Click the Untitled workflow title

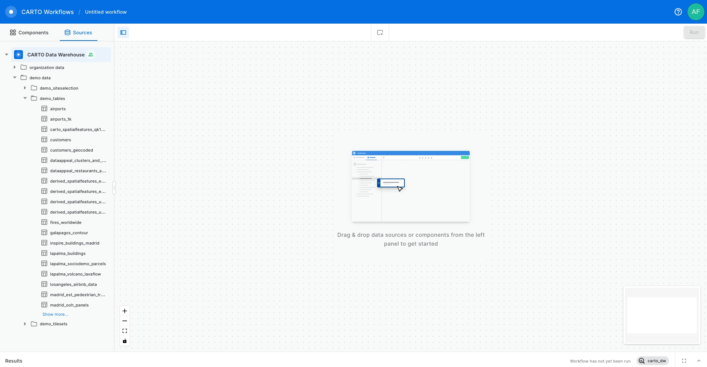106,12
